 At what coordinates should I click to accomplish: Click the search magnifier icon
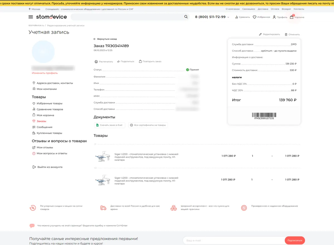coord(186,17)
